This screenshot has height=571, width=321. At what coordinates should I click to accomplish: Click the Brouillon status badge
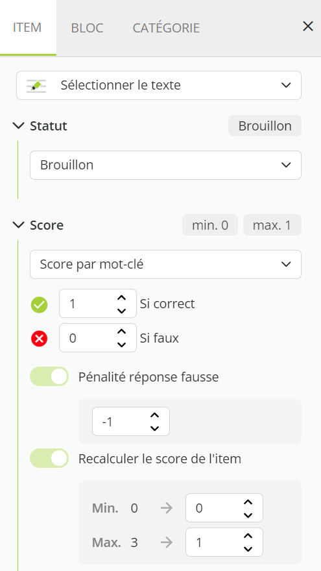[x=265, y=126]
